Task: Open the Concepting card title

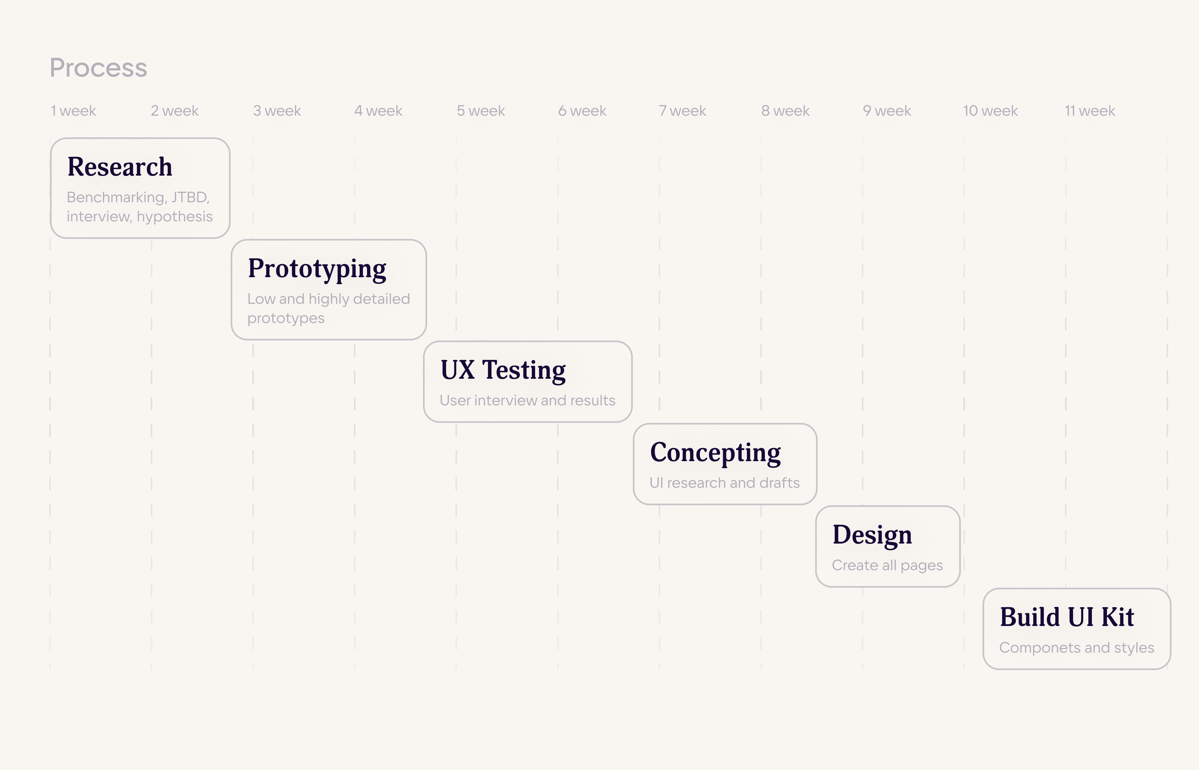Action: tap(716, 453)
